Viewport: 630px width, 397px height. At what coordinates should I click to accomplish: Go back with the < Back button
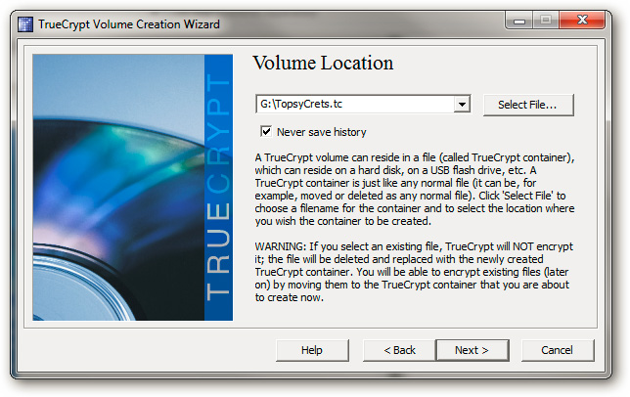(399, 350)
